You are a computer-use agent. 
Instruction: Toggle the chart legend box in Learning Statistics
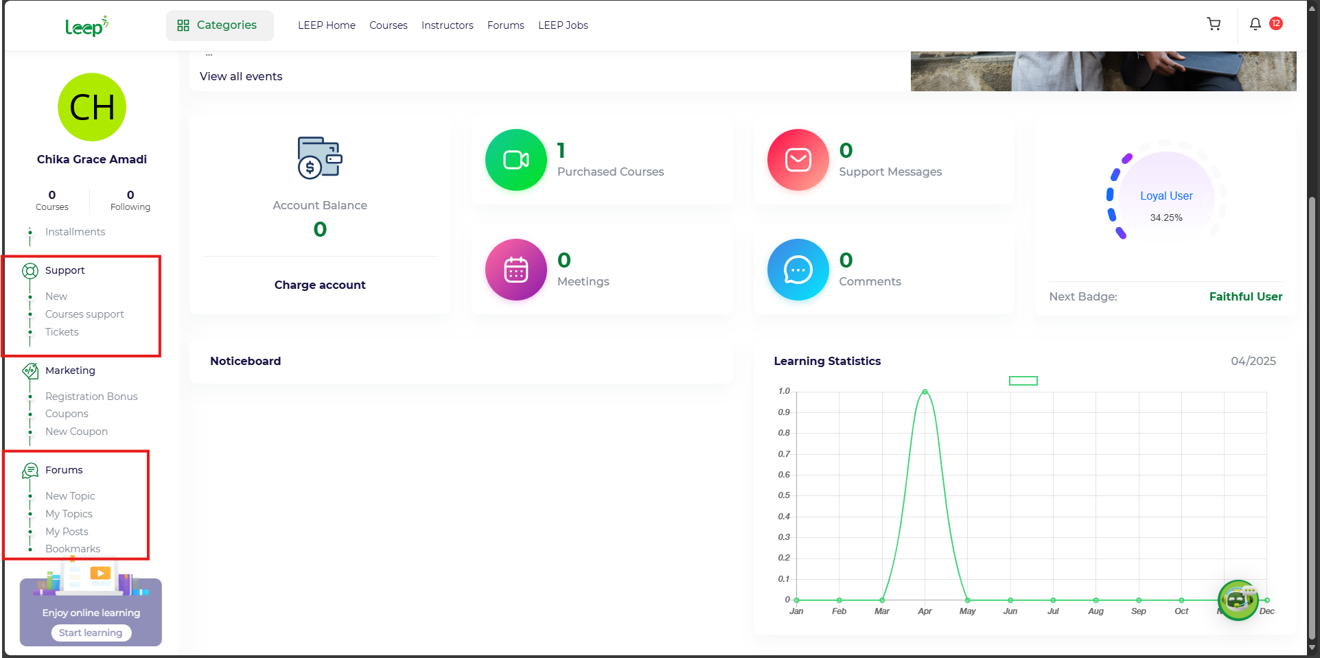[x=1023, y=381]
